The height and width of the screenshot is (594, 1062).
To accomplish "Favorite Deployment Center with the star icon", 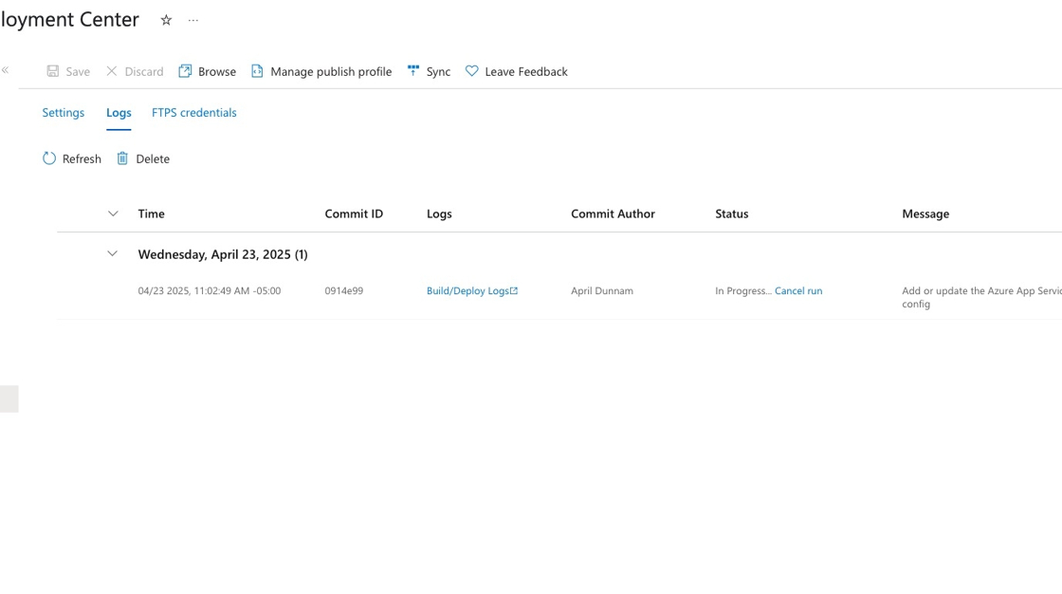I will point(166,19).
